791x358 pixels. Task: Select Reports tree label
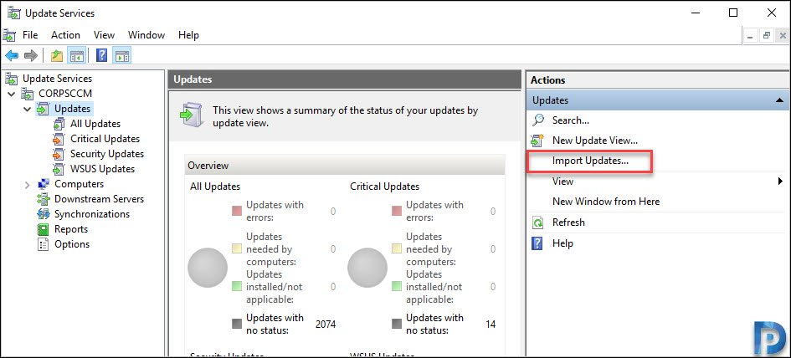pos(71,229)
